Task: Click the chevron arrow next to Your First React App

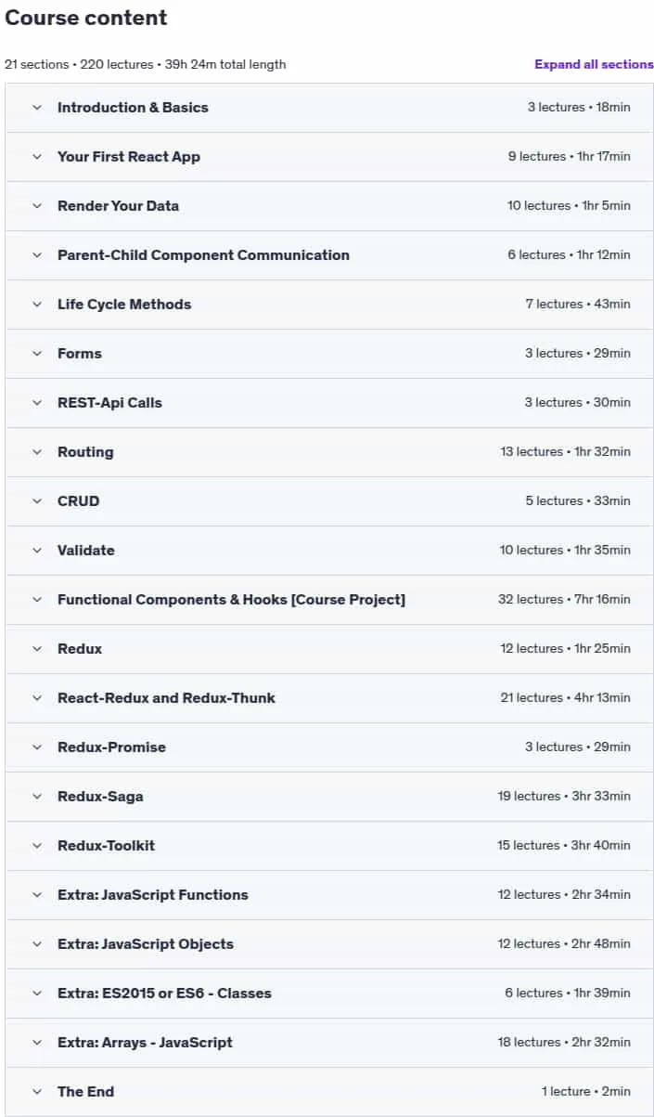Action: tap(37, 157)
